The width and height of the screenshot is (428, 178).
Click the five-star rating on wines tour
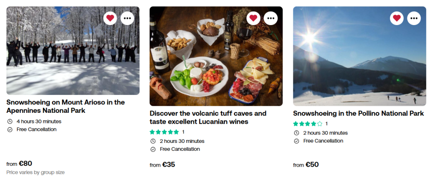pyautogui.click(x=164, y=132)
